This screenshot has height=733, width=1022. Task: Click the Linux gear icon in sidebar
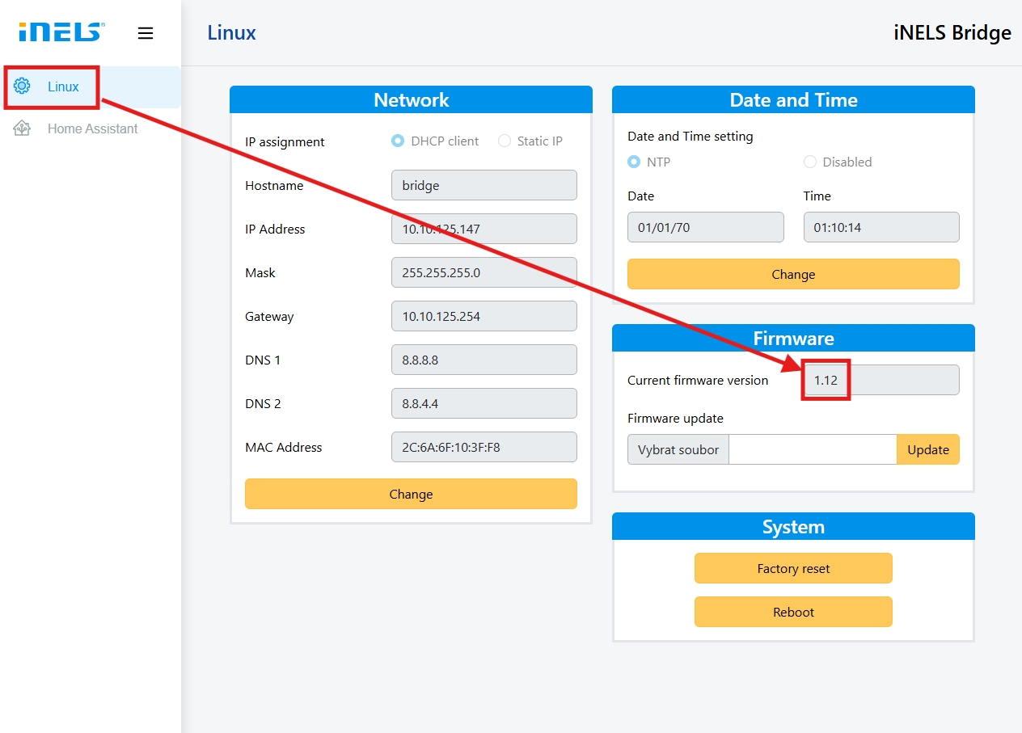click(23, 86)
